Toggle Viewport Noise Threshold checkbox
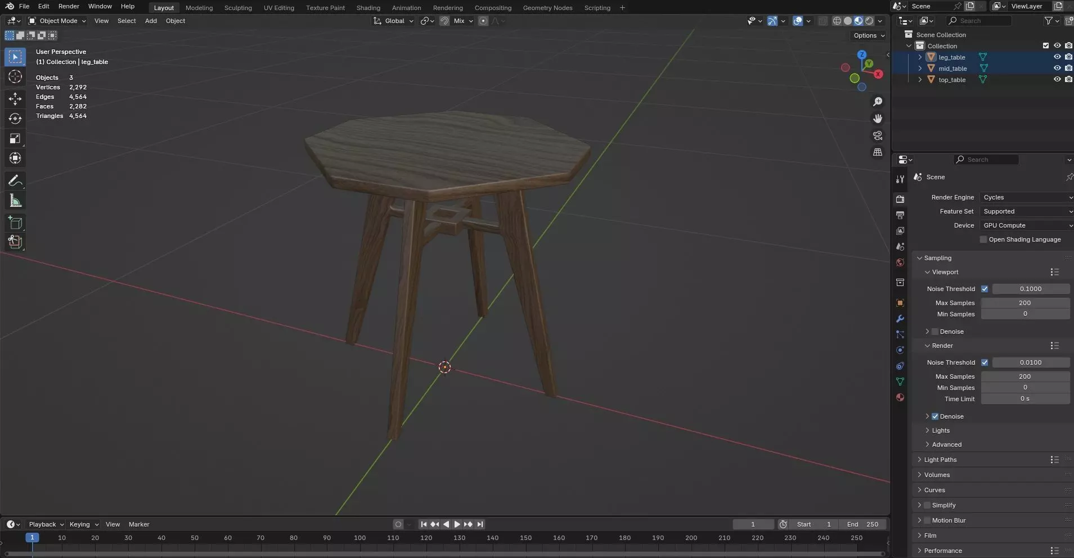The image size is (1074, 558). pyautogui.click(x=985, y=289)
